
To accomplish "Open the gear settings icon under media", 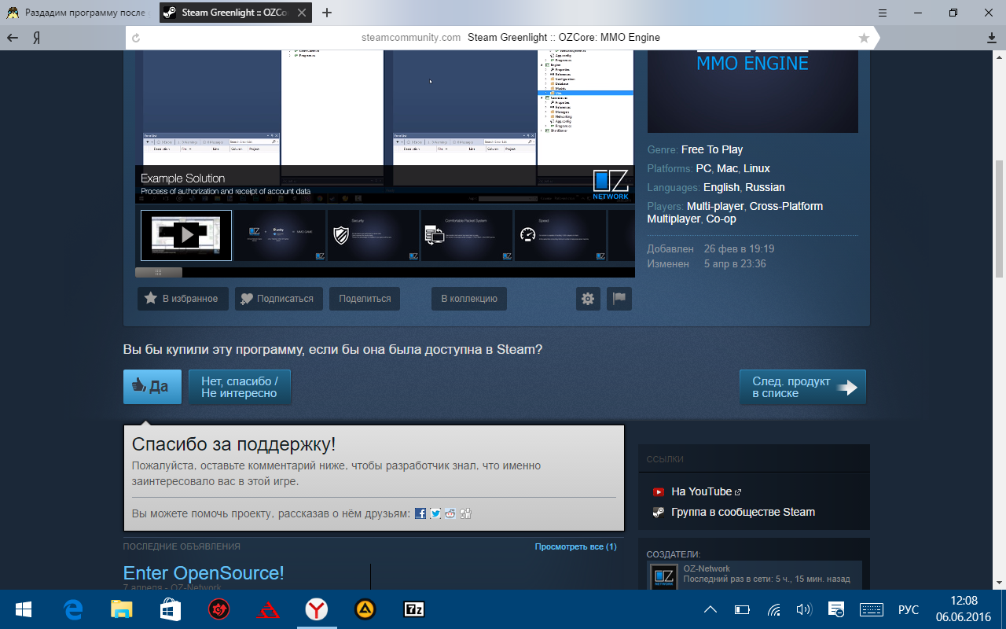I will coord(588,299).
